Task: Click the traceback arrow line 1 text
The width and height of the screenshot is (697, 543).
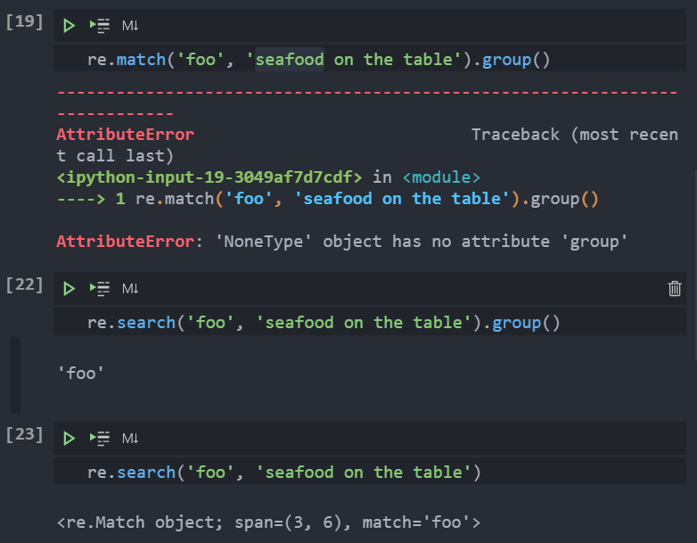Action: (328, 199)
